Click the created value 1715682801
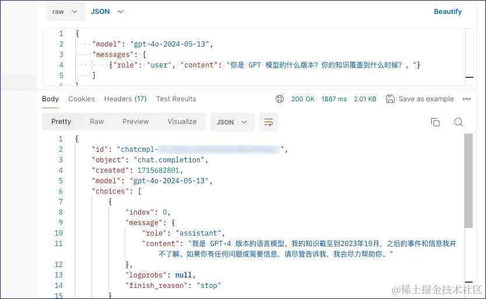This screenshot has width=486, height=299. point(159,170)
